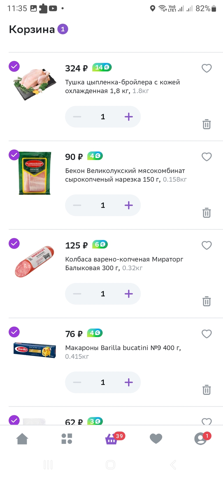Open the catalog tab in bottom bar
This screenshot has height=478, width=223.
[67, 439]
